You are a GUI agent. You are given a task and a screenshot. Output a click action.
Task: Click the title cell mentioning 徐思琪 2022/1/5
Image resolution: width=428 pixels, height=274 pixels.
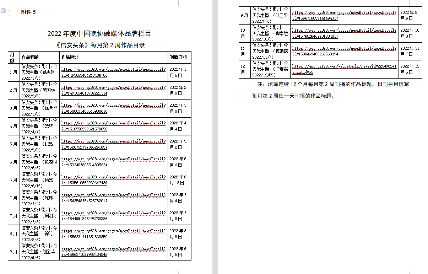click(x=39, y=72)
